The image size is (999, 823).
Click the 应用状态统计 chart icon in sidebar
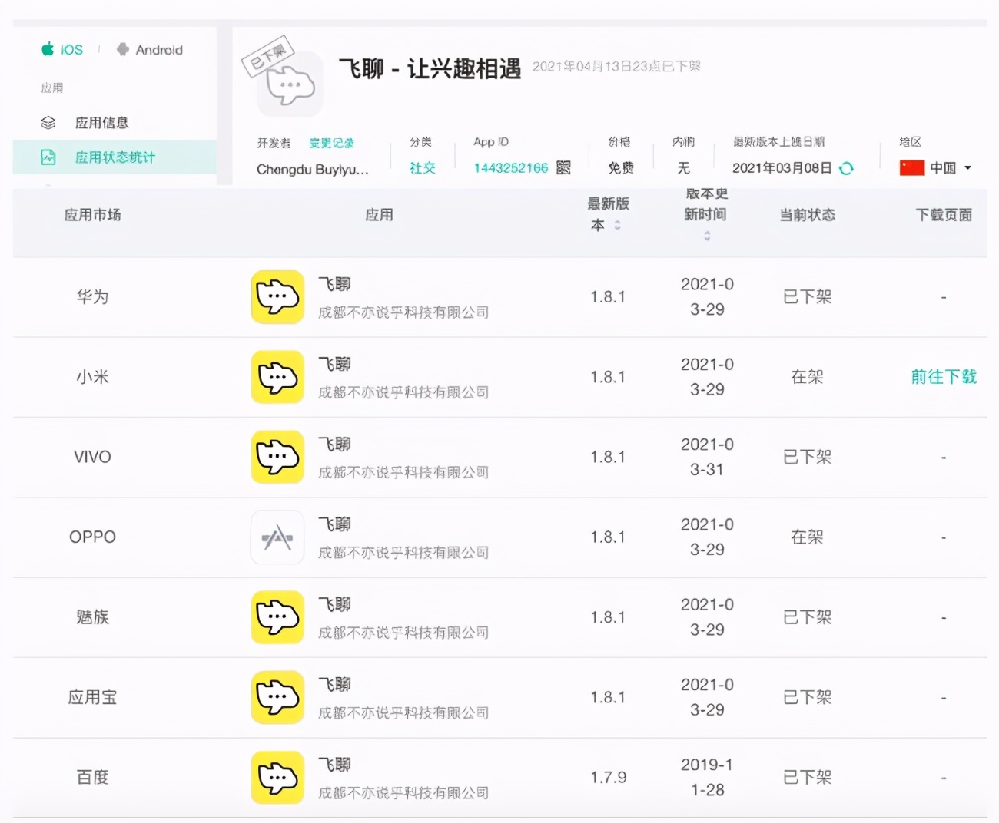point(48,157)
